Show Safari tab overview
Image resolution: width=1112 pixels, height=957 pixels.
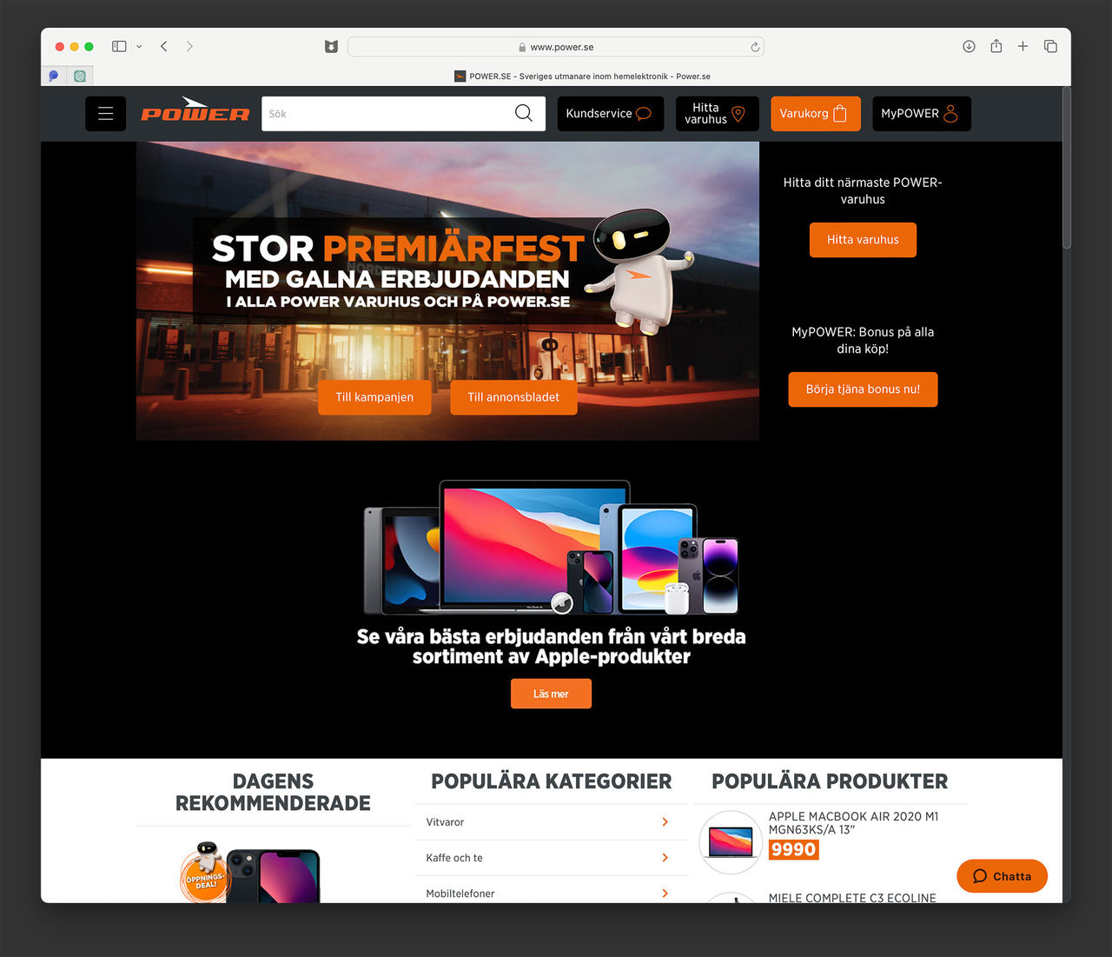pyautogui.click(x=1050, y=46)
